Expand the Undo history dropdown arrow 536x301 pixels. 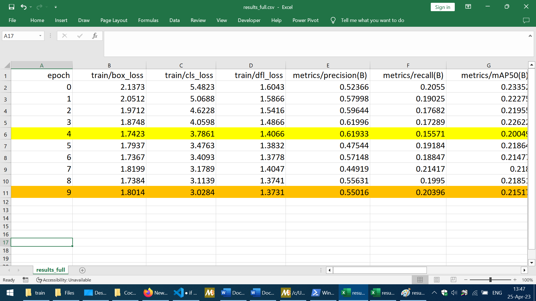(x=30, y=7)
